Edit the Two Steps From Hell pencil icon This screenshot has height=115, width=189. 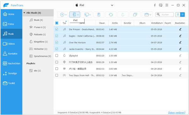pyautogui.click(x=180, y=75)
